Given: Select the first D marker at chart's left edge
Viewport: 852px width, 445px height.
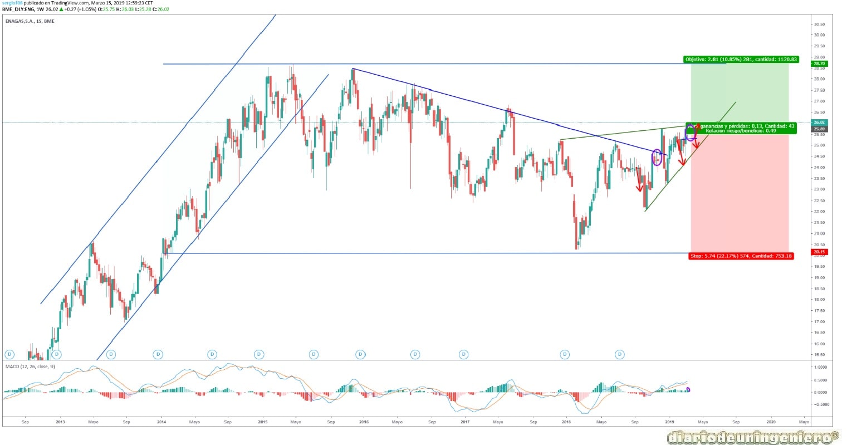Looking at the screenshot, I should click(x=9, y=354).
